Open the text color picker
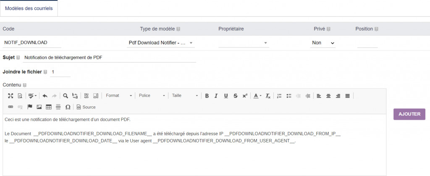Viewport: 430px width, 176px height. 257,96
